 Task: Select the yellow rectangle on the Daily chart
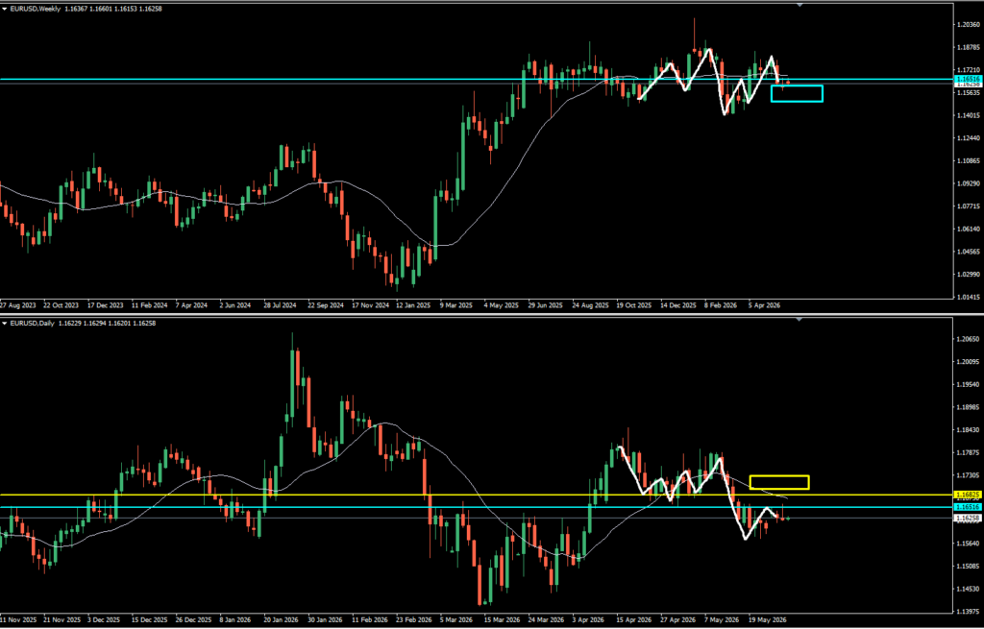778,482
